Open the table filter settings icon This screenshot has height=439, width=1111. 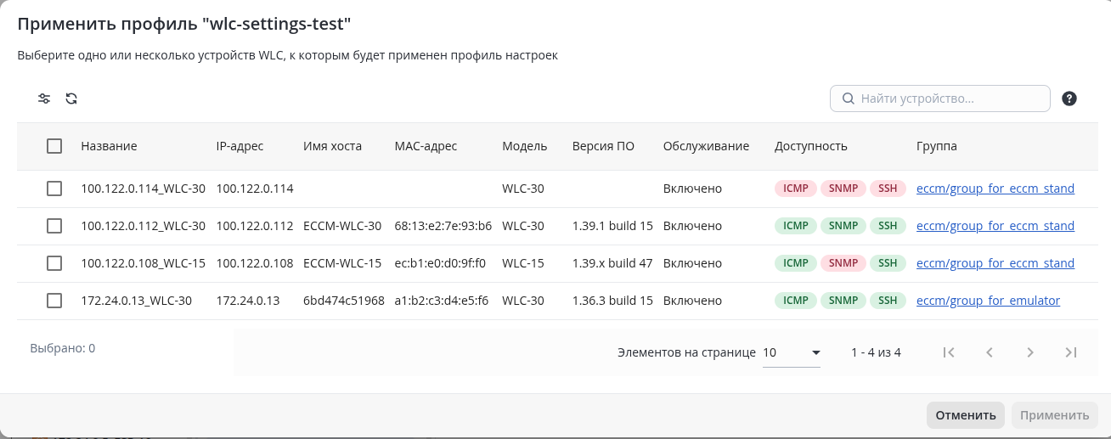[44, 98]
